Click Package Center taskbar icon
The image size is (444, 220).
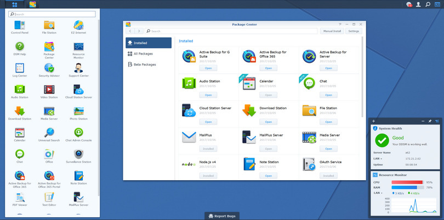(x=32, y=4)
